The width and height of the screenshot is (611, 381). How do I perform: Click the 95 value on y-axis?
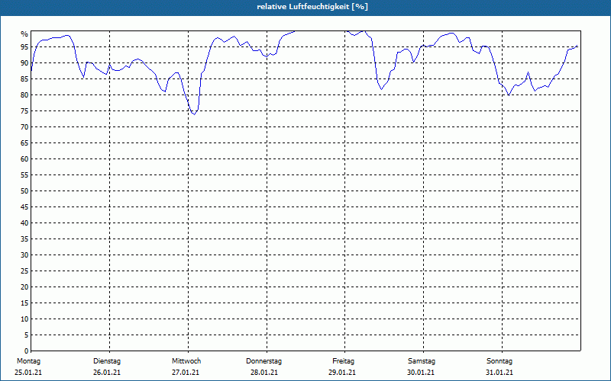point(24,47)
